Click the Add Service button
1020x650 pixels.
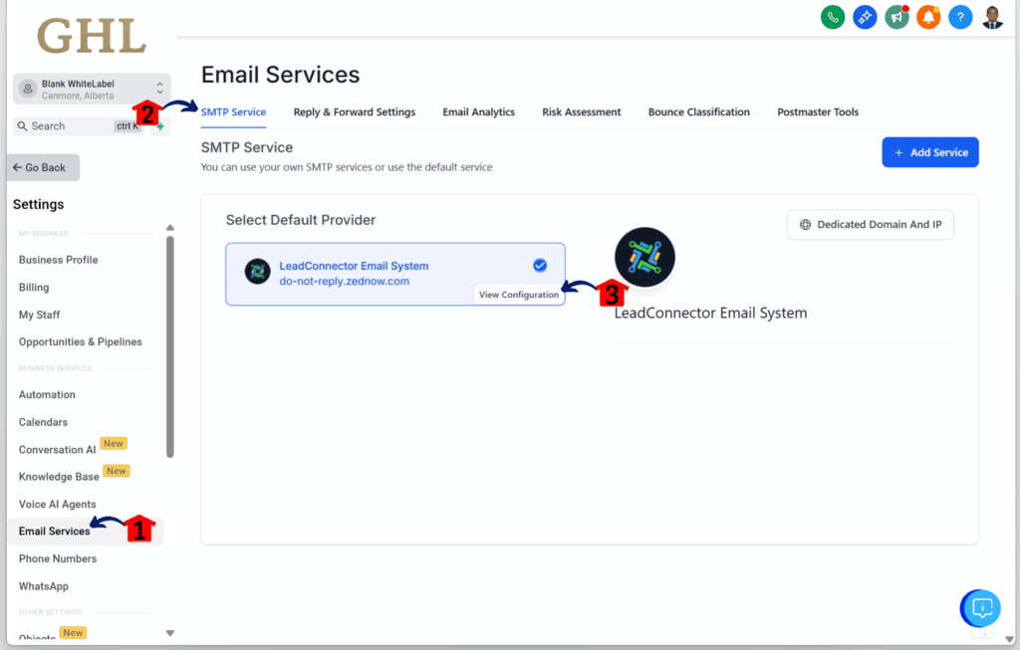[x=930, y=152]
